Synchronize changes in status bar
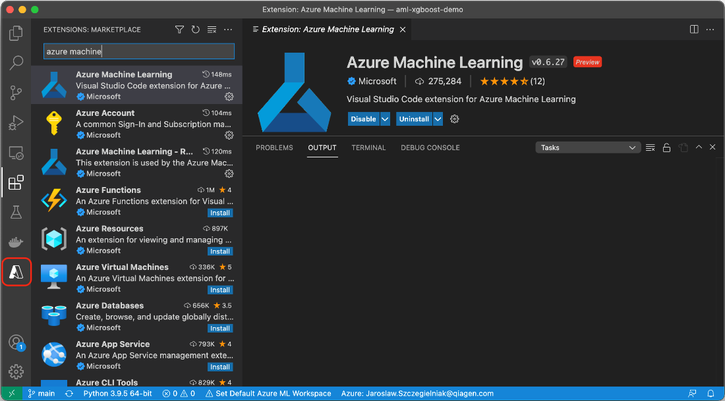The height and width of the screenshot is (401, 725). point(69,394)
